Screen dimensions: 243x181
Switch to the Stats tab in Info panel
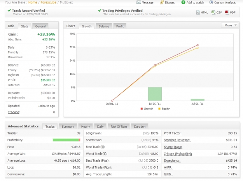24,26
